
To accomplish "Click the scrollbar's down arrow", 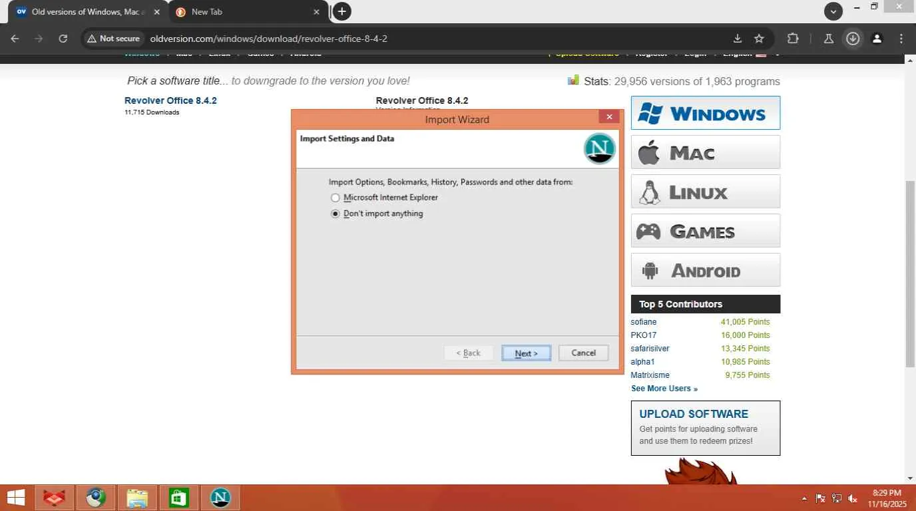I will [x=910, y=478].
